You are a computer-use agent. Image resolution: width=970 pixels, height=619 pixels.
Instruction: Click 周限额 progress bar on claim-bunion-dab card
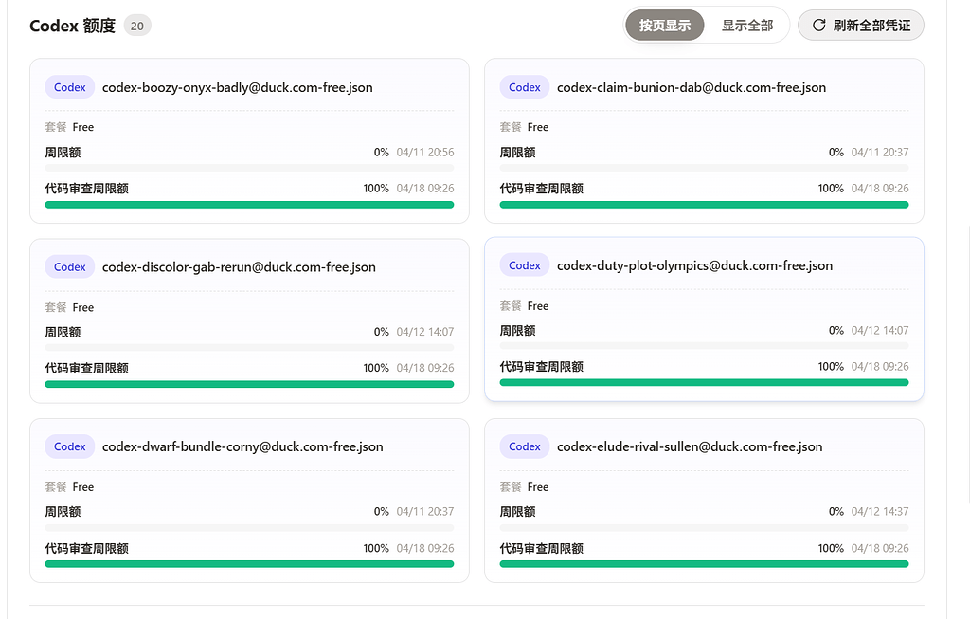[704, 168]
